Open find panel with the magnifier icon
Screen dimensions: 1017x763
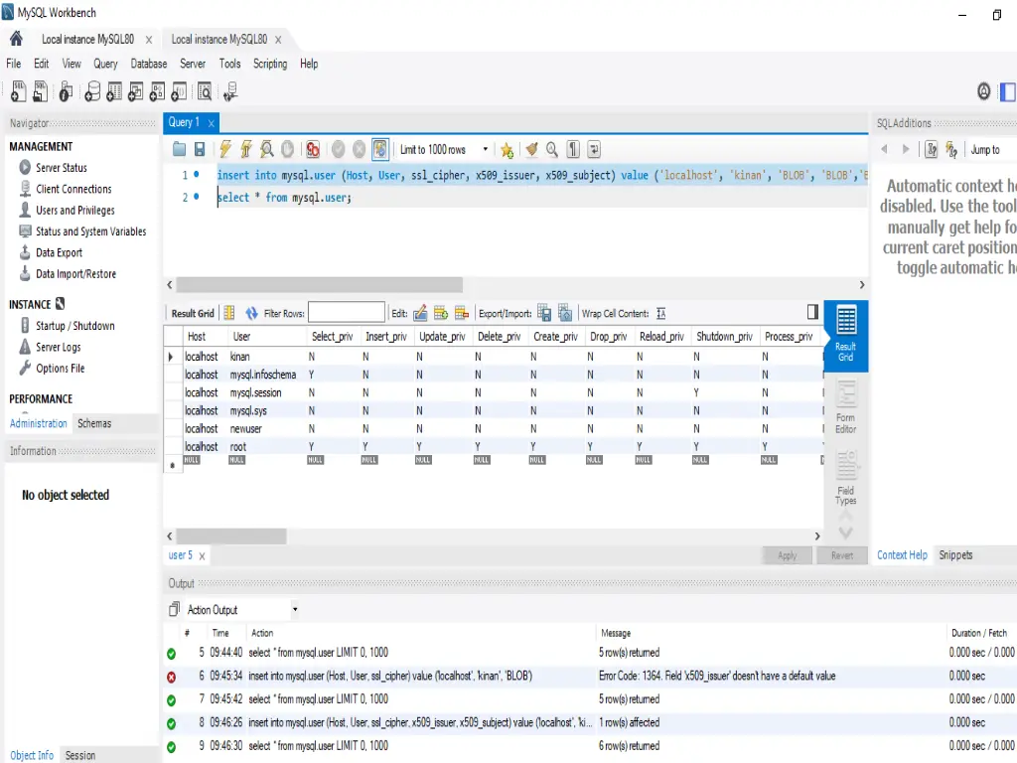[552, 149]
